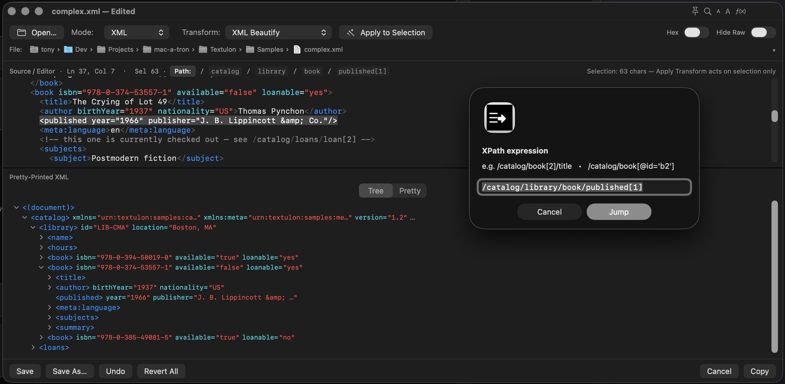Image resolution: width=785 pixels, height=384 pixels.
Task: Collapse the library LIB-CMA node
Action: [x=33, y=228]
